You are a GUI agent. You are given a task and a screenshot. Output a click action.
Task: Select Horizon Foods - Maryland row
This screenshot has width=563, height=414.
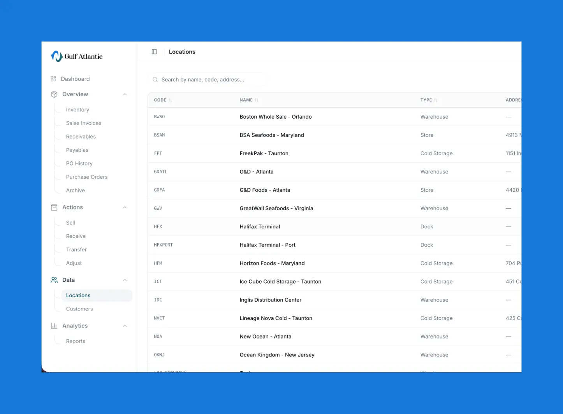point(334,263)
